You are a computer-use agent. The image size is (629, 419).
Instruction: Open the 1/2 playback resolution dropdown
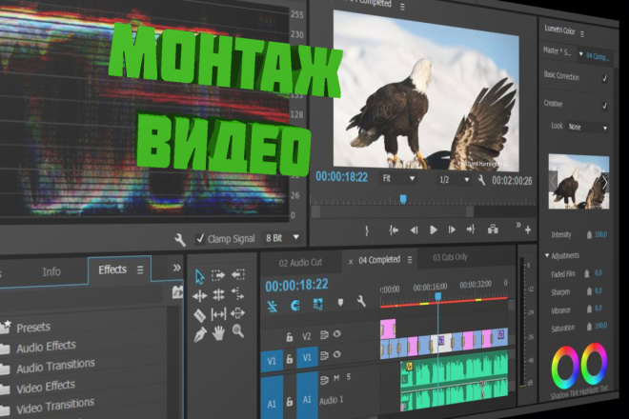pyautogui.click(x=454, y=180)
